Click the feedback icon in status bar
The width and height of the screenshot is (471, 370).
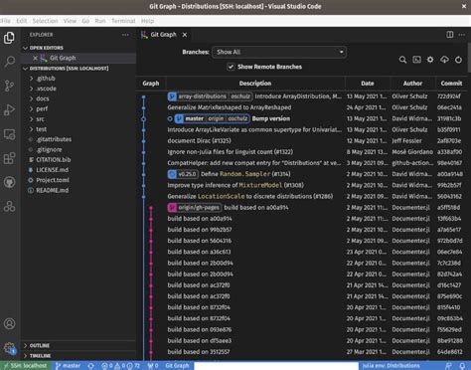click(x=449, y=366)
